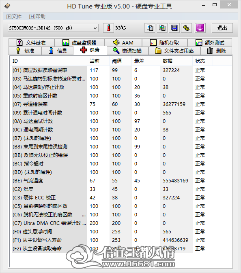
Task: Switch to the 磁盘监视器 tab
Action: [x=80, y=42]
